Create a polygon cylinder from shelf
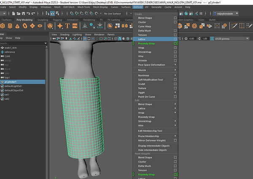 (10, 26)
